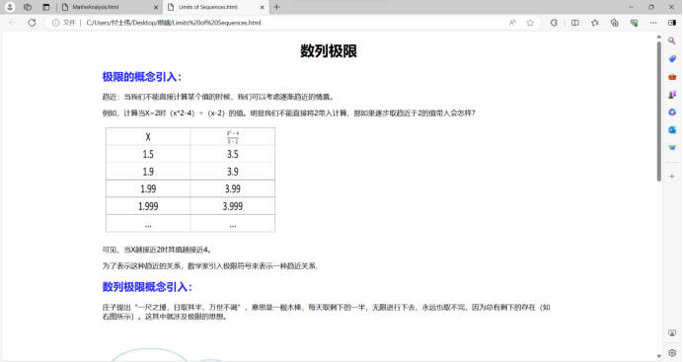Open sidebar Drop paper-plane icon

[672, 148]
